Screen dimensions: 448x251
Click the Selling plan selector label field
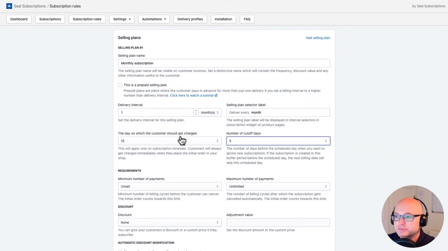pos(289,112)
